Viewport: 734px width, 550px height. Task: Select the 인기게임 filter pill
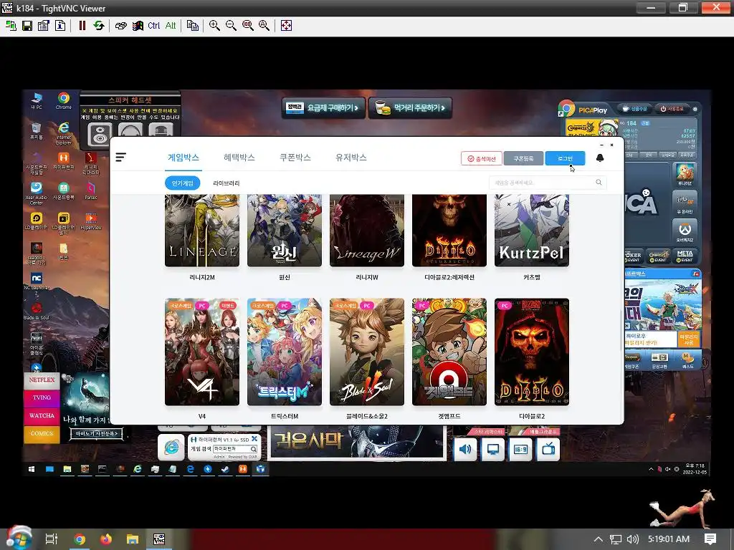pos(183,183)
